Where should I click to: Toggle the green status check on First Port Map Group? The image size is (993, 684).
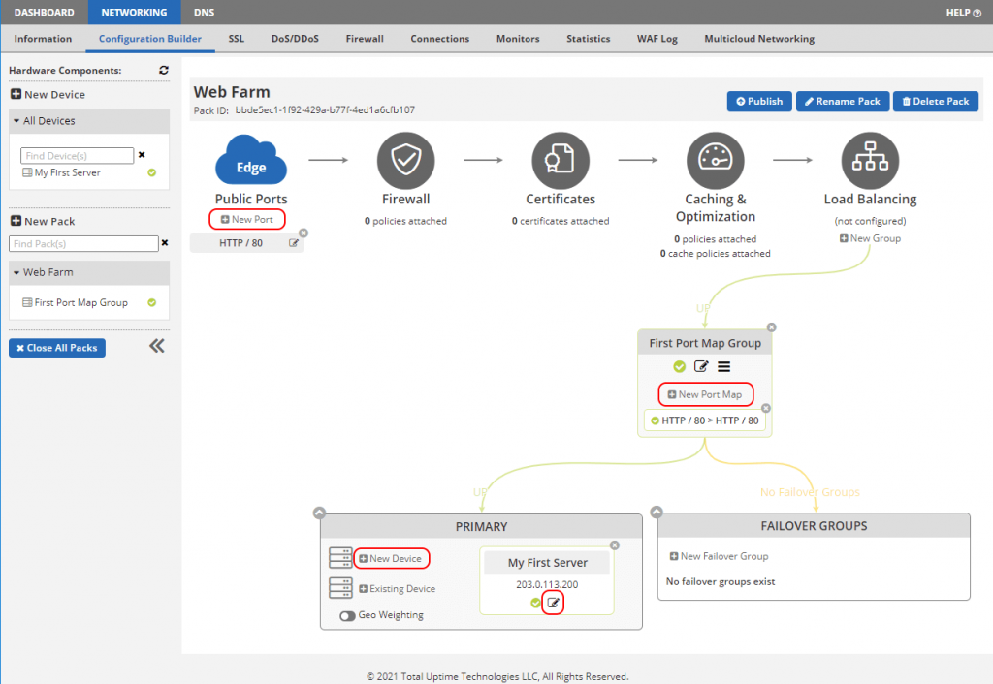click(679, 366)
